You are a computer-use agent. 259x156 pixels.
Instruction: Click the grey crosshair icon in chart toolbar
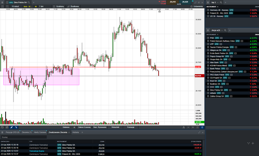point(197,127)
